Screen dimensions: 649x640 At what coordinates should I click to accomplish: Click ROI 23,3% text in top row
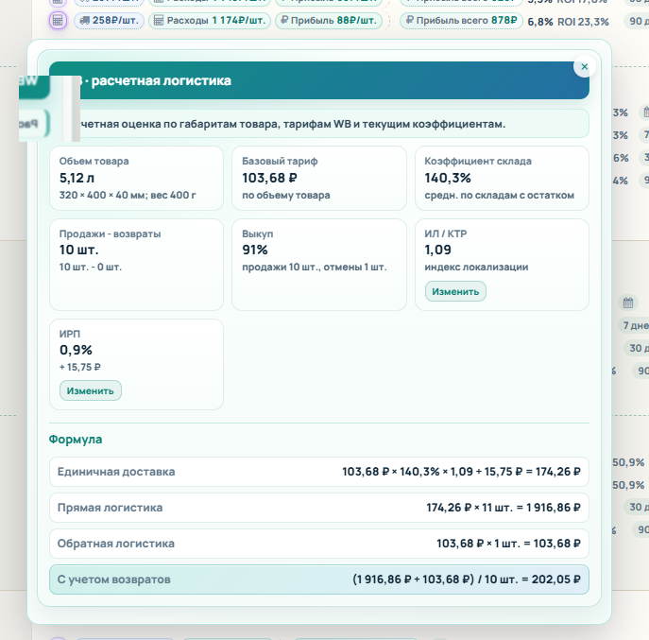point(583,22)
